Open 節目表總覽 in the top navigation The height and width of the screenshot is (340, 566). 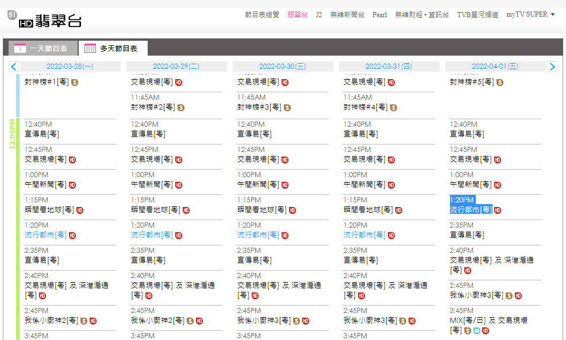[261, 15]
